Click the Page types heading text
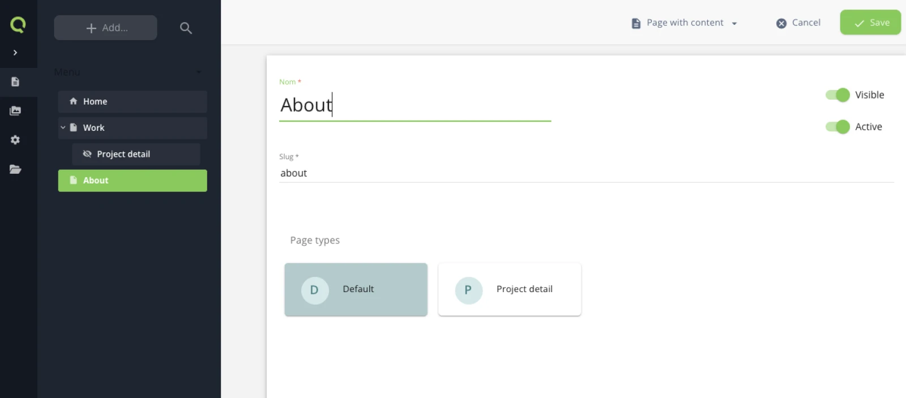 coord(315,240)
